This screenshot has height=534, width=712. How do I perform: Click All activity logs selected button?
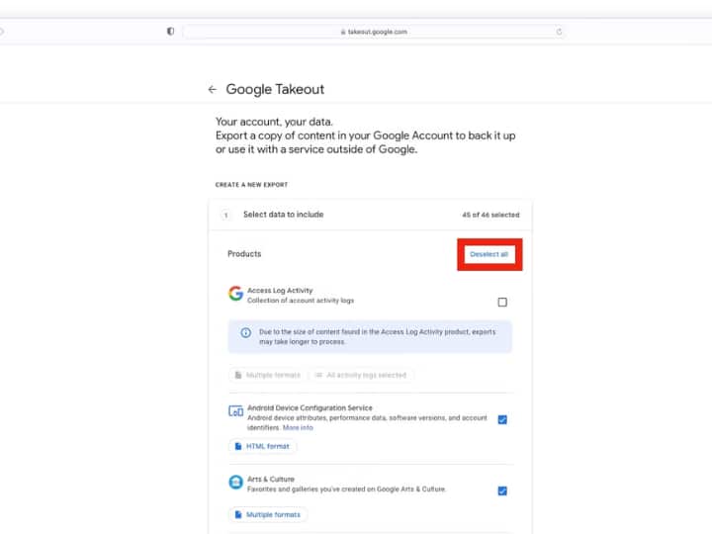click(x=361, y=375)
